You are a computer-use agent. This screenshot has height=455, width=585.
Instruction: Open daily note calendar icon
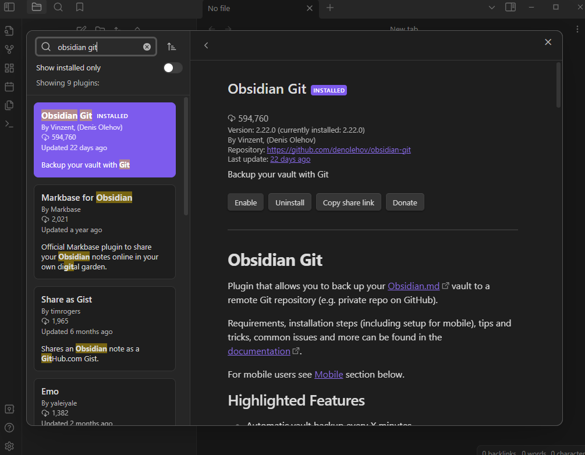click(9, 87)
